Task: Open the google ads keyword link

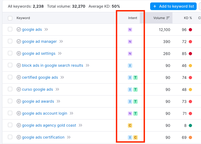Action: click(x=32, y=29)
